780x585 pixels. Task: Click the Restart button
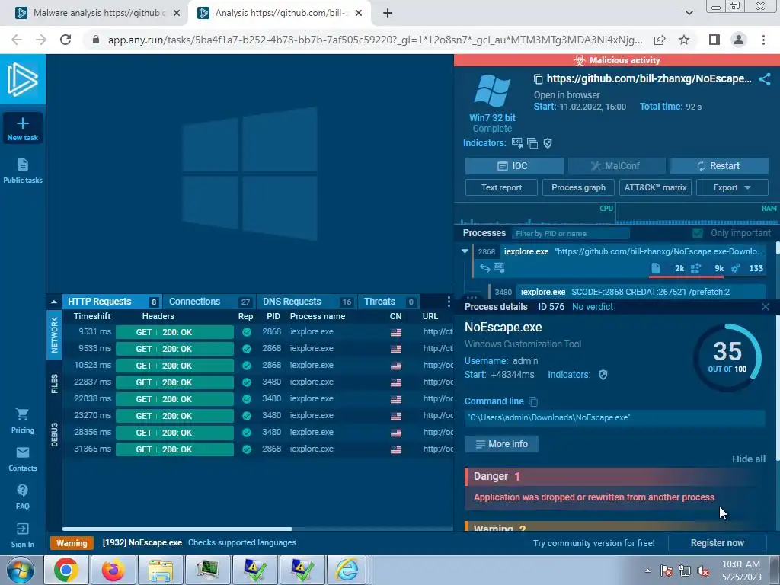pos(718,166)
